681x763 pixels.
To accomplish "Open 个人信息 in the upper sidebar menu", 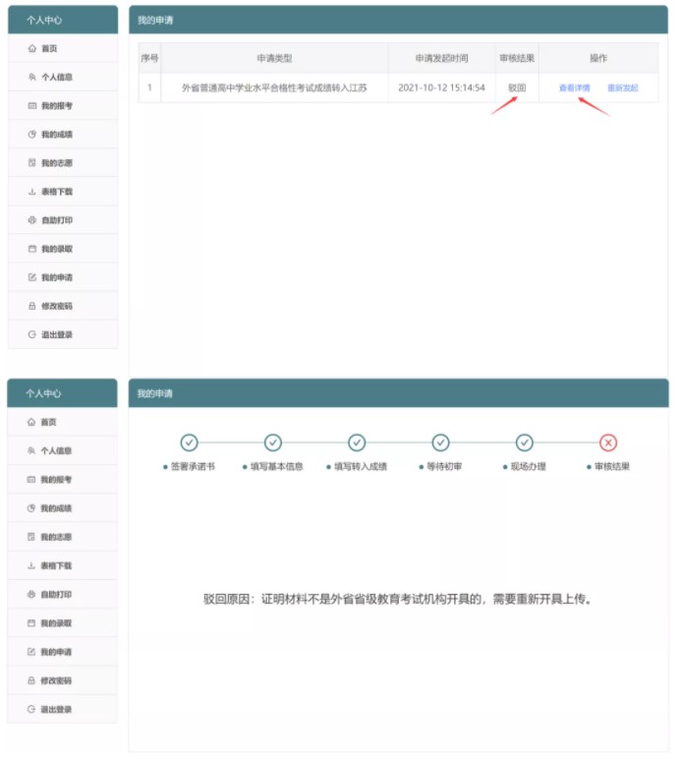I will click(56, 77).
